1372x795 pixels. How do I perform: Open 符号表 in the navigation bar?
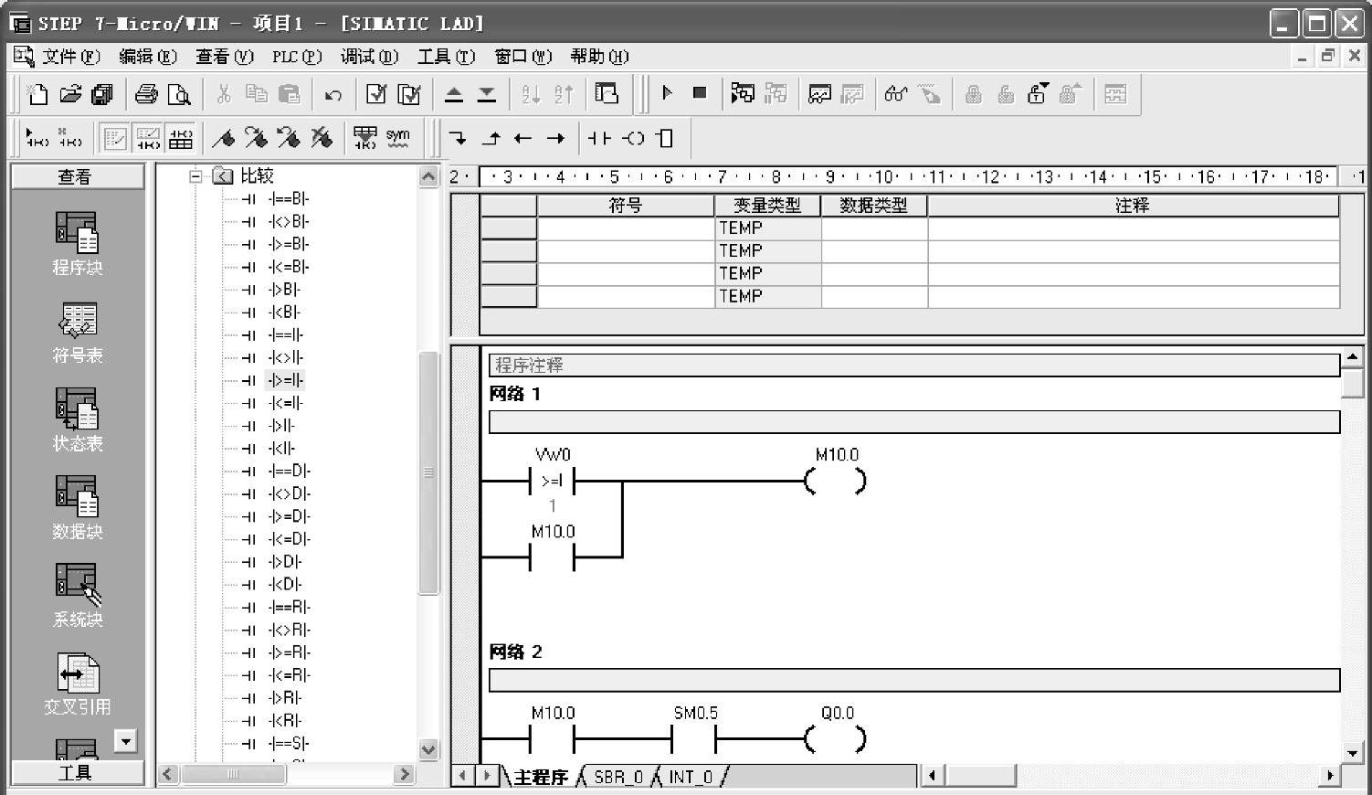coord(77,333)
